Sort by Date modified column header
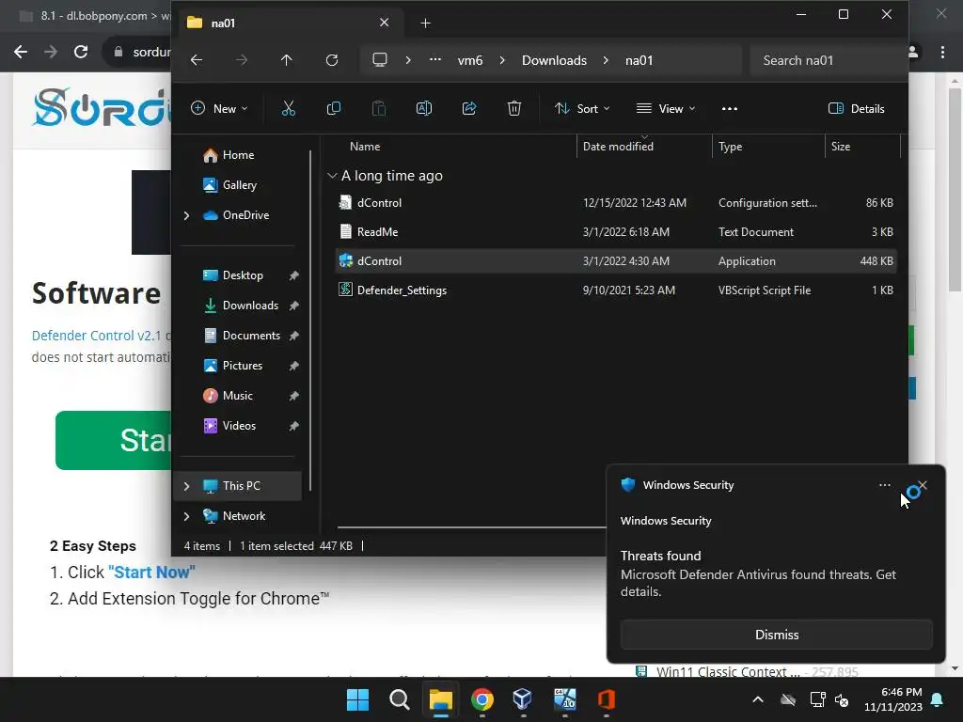963x722 pixels. pyautogui.click(x=618, y=147)
